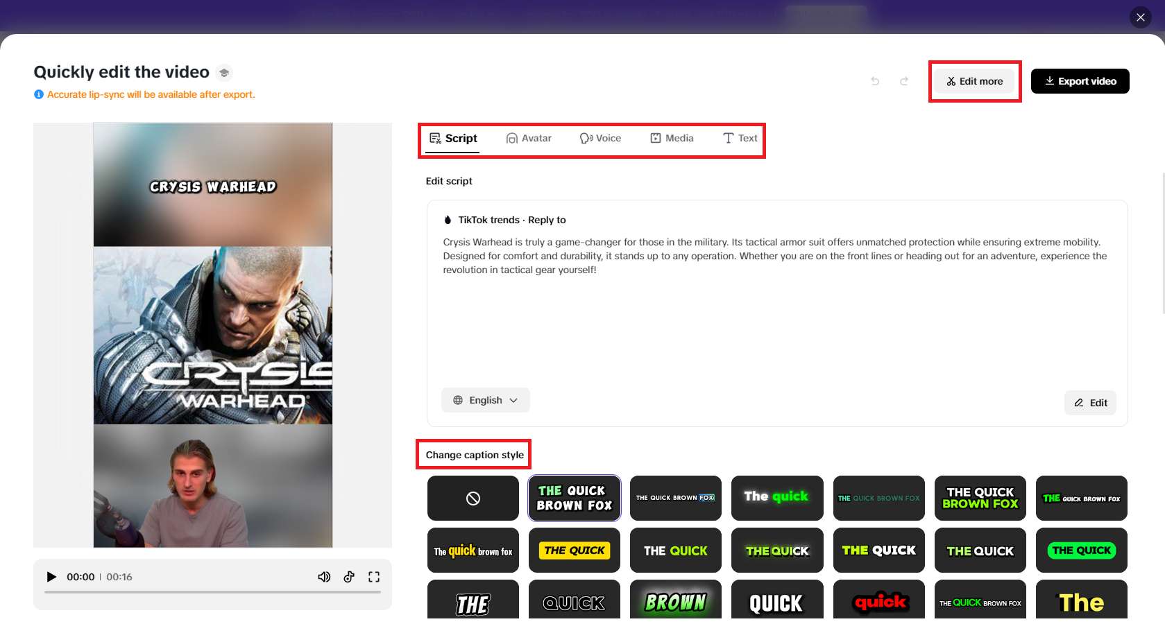Click the undo arrow icon
Viewport: 1165px width, 624px height.
coord(875,81)
